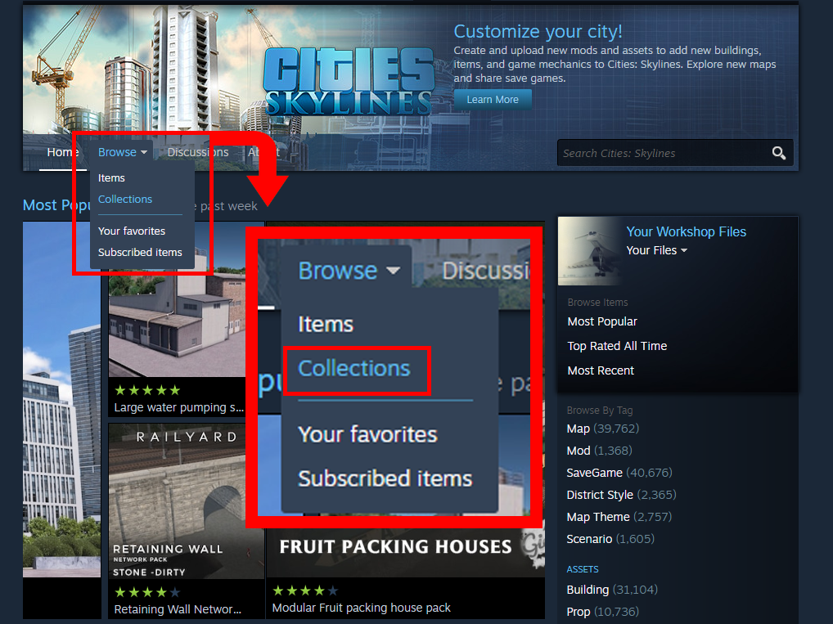Go to the Home tab

click(63, 152)
